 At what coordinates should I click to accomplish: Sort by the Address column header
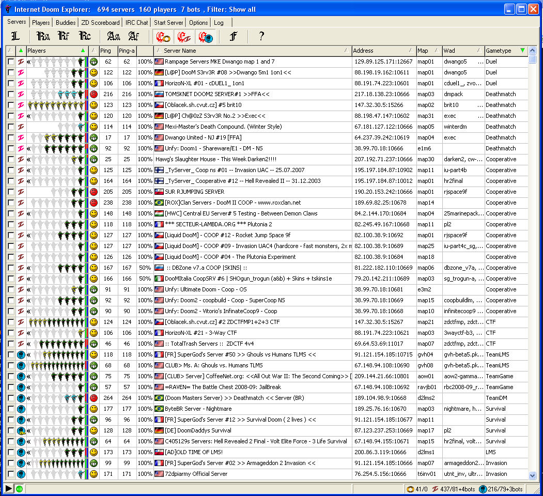coord(384,51)
